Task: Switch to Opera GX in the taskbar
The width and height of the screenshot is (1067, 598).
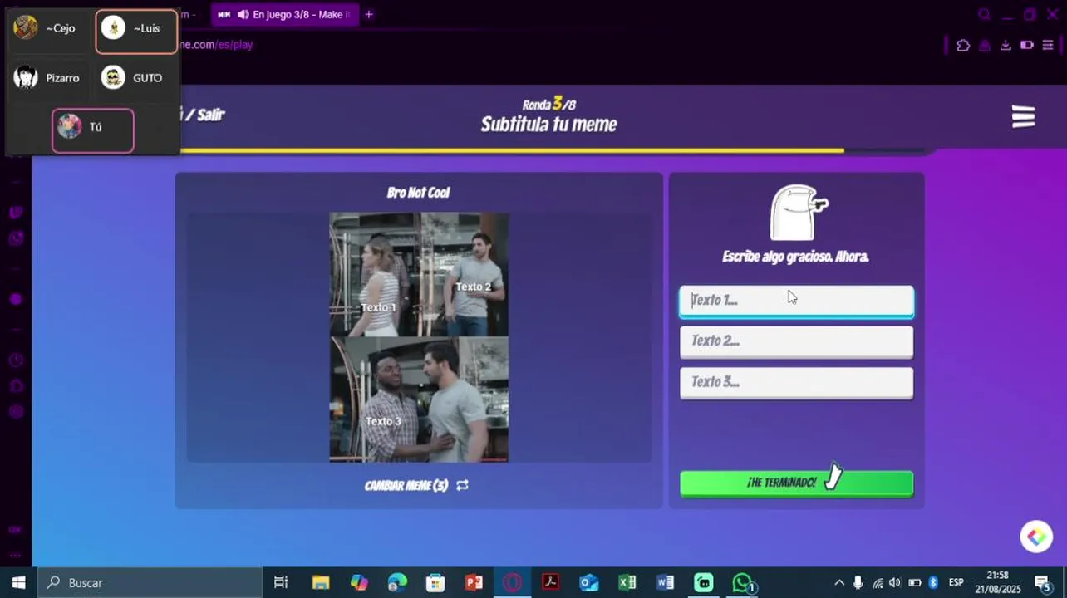Action: pyautogui.click(x=512, y=582)
